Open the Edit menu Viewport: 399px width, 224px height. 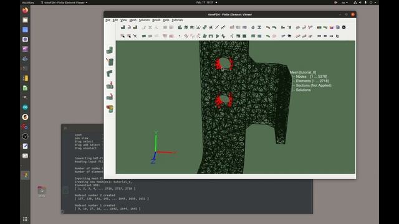click(x=115, y=20)
